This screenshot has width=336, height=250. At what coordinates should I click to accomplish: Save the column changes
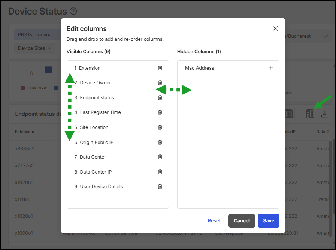pyautogui.click(x=268, y=221)
